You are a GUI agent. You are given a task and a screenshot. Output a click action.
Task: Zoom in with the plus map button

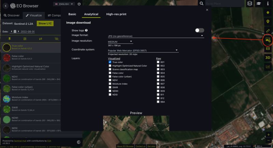click(269, 135)
